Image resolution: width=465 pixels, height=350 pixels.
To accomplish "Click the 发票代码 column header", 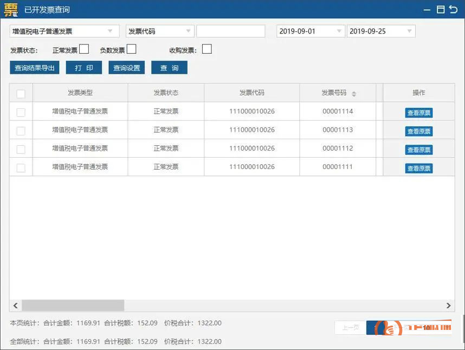I will tap(252, 93).
